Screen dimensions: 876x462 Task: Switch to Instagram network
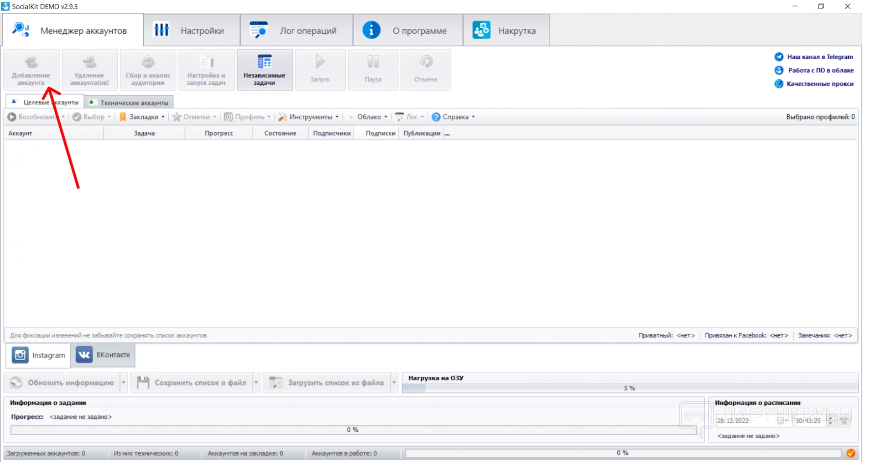click(x=39, y=355)
